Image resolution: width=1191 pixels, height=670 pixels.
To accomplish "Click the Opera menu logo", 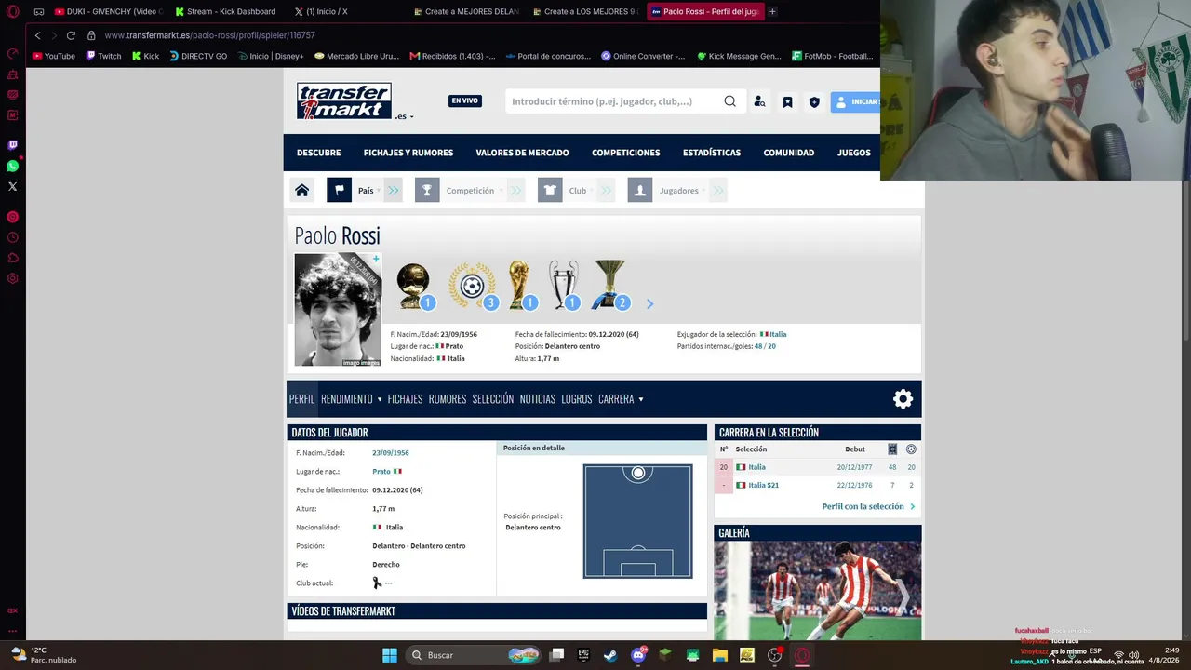I will click(x=12, y=12).
